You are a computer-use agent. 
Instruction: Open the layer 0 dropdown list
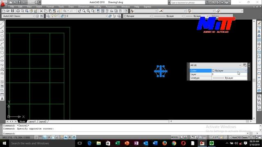point(106,16)
